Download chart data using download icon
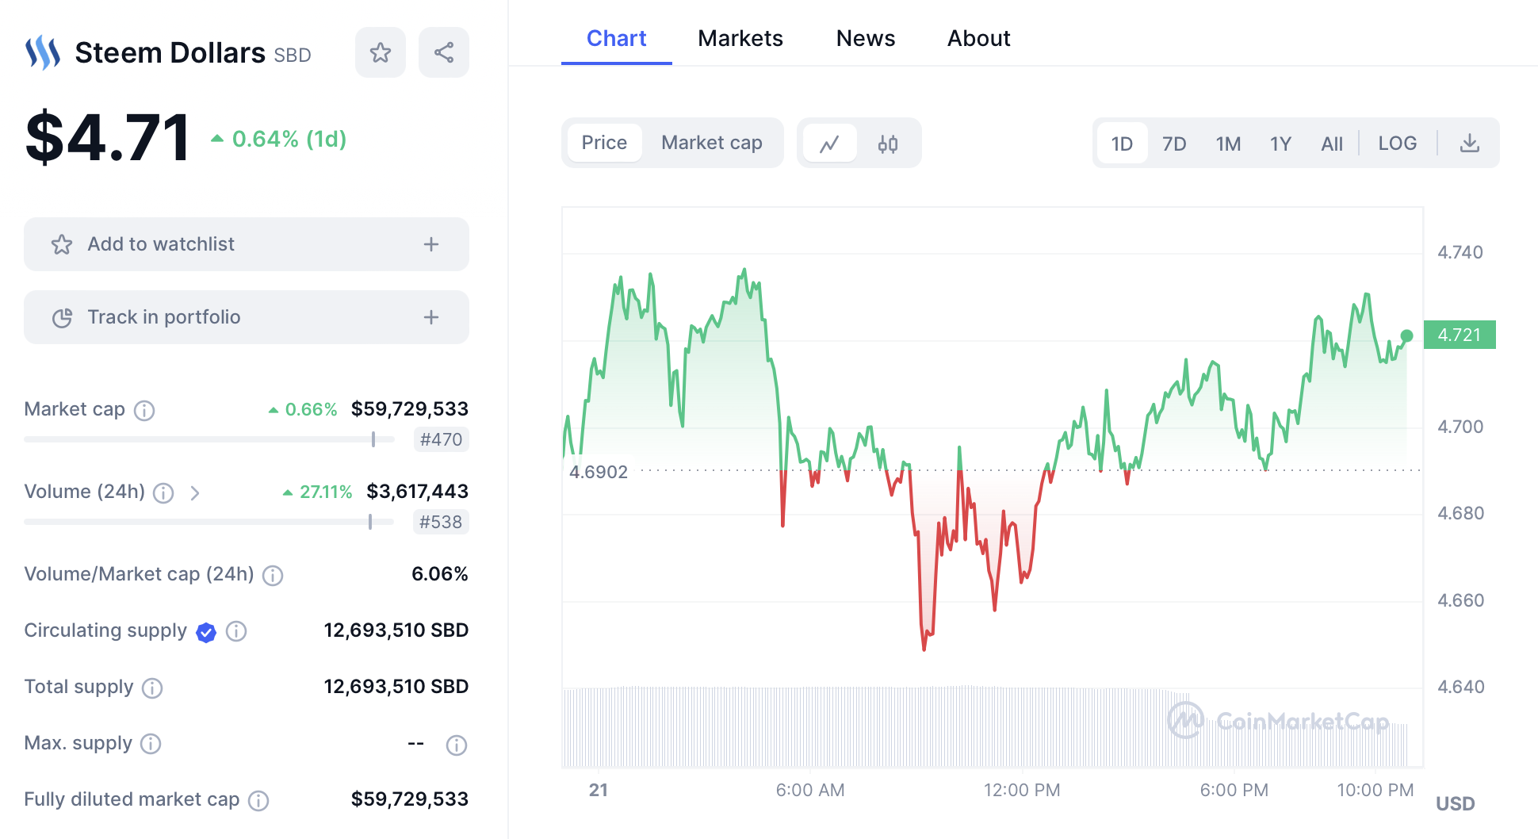 [1469, 144]
